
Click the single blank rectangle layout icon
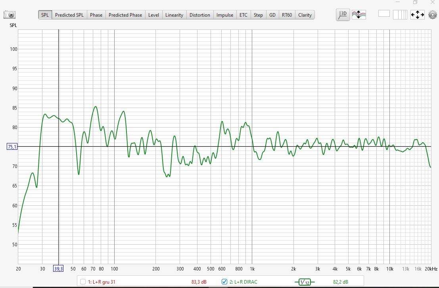pyautogui.click(x=384, y=14)
